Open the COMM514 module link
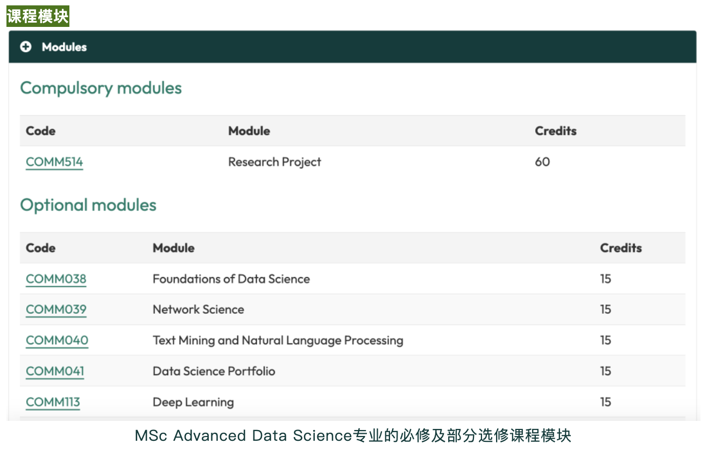Screen dimensions: 708x451 (54, 162)
